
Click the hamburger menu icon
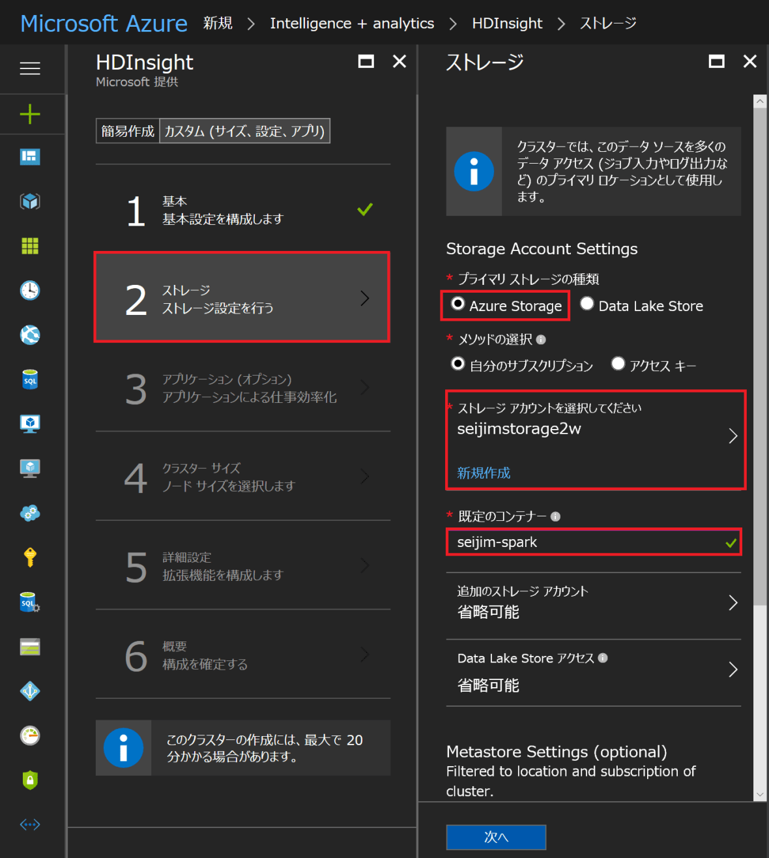pos(30,68)
